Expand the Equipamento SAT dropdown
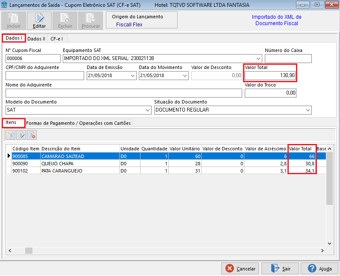 (x=258, y=58)
